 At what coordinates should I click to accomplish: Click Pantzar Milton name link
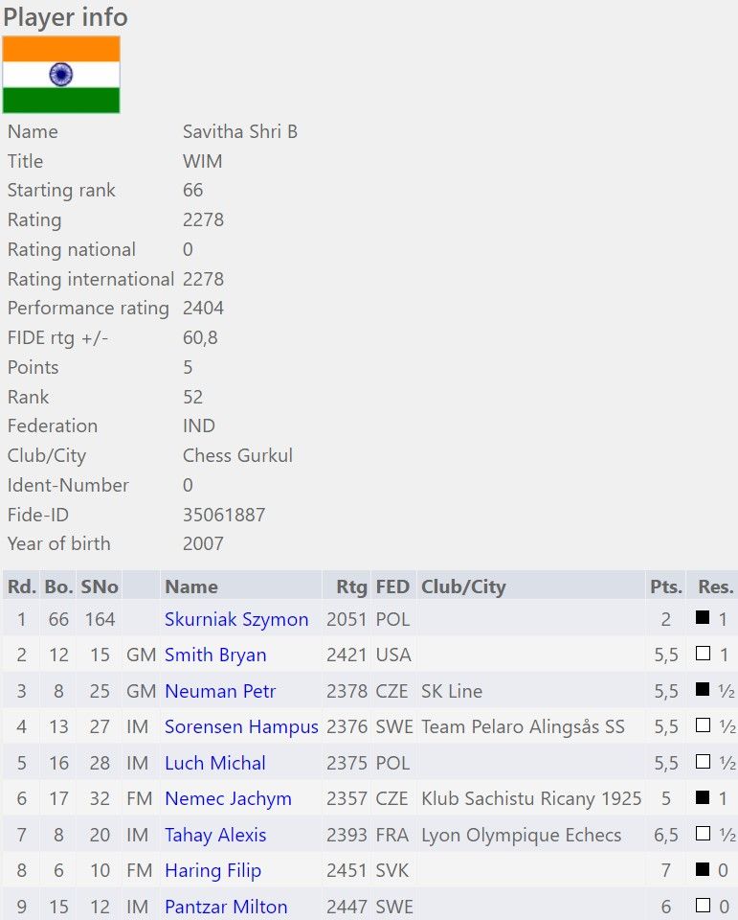pos(226,907)
